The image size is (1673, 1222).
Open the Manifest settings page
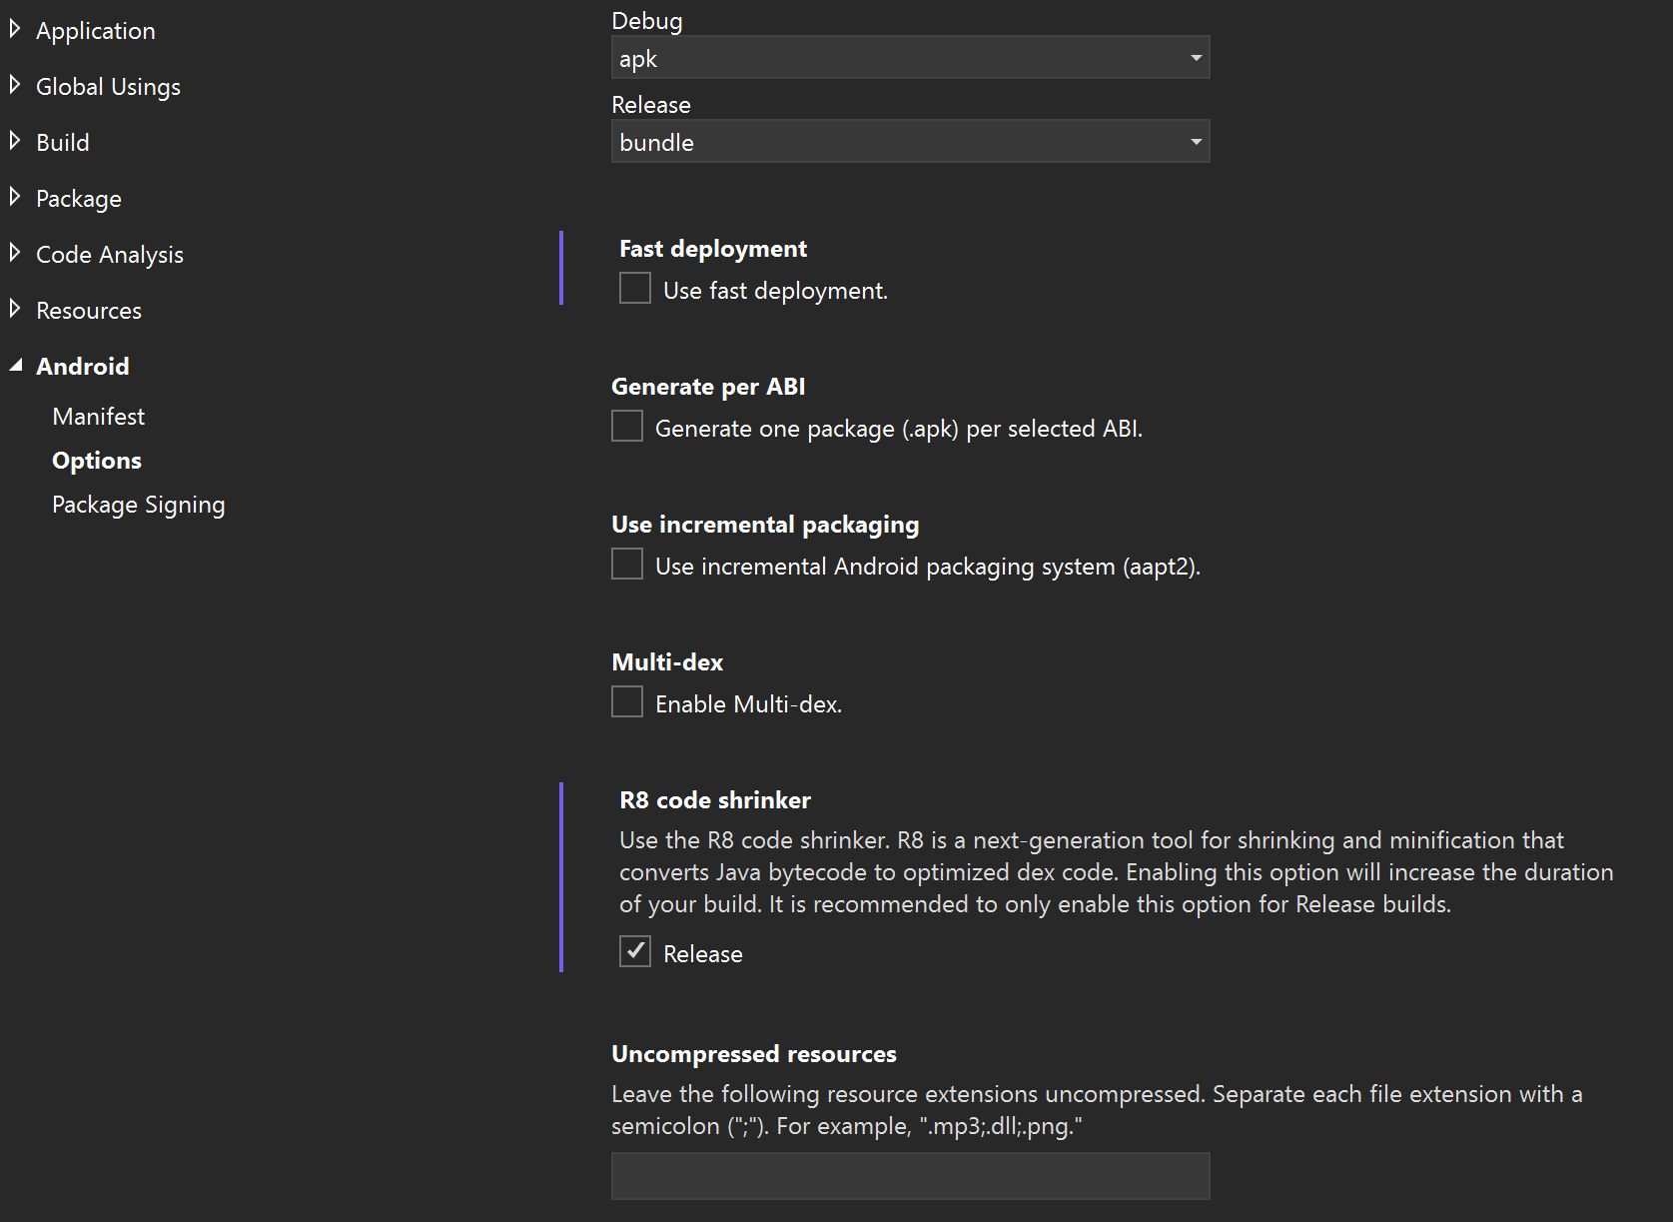(x=98, y=417)
